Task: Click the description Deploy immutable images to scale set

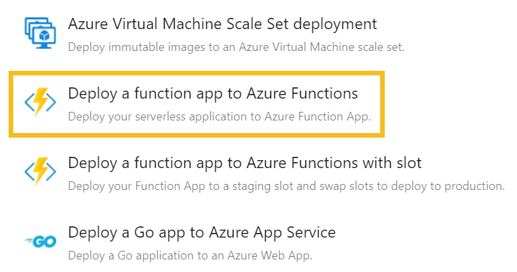Action: tap(236, 47)
